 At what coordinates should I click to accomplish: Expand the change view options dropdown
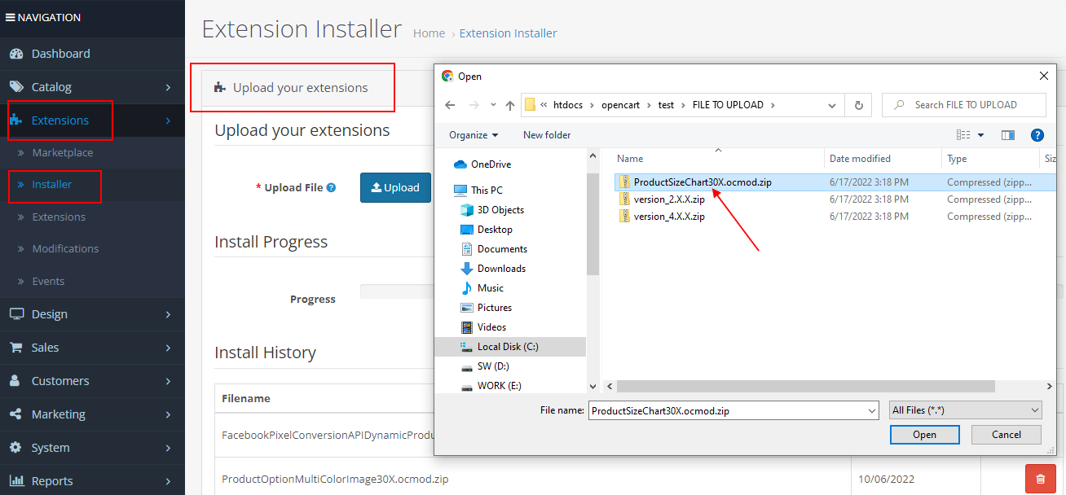click(980, 135)
